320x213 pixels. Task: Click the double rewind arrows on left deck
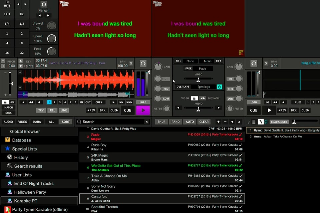[31, 102]
